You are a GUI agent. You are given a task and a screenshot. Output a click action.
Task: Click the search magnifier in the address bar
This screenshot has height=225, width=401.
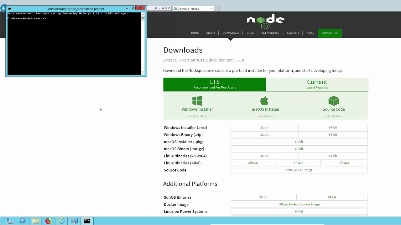(x=156, y=8)
